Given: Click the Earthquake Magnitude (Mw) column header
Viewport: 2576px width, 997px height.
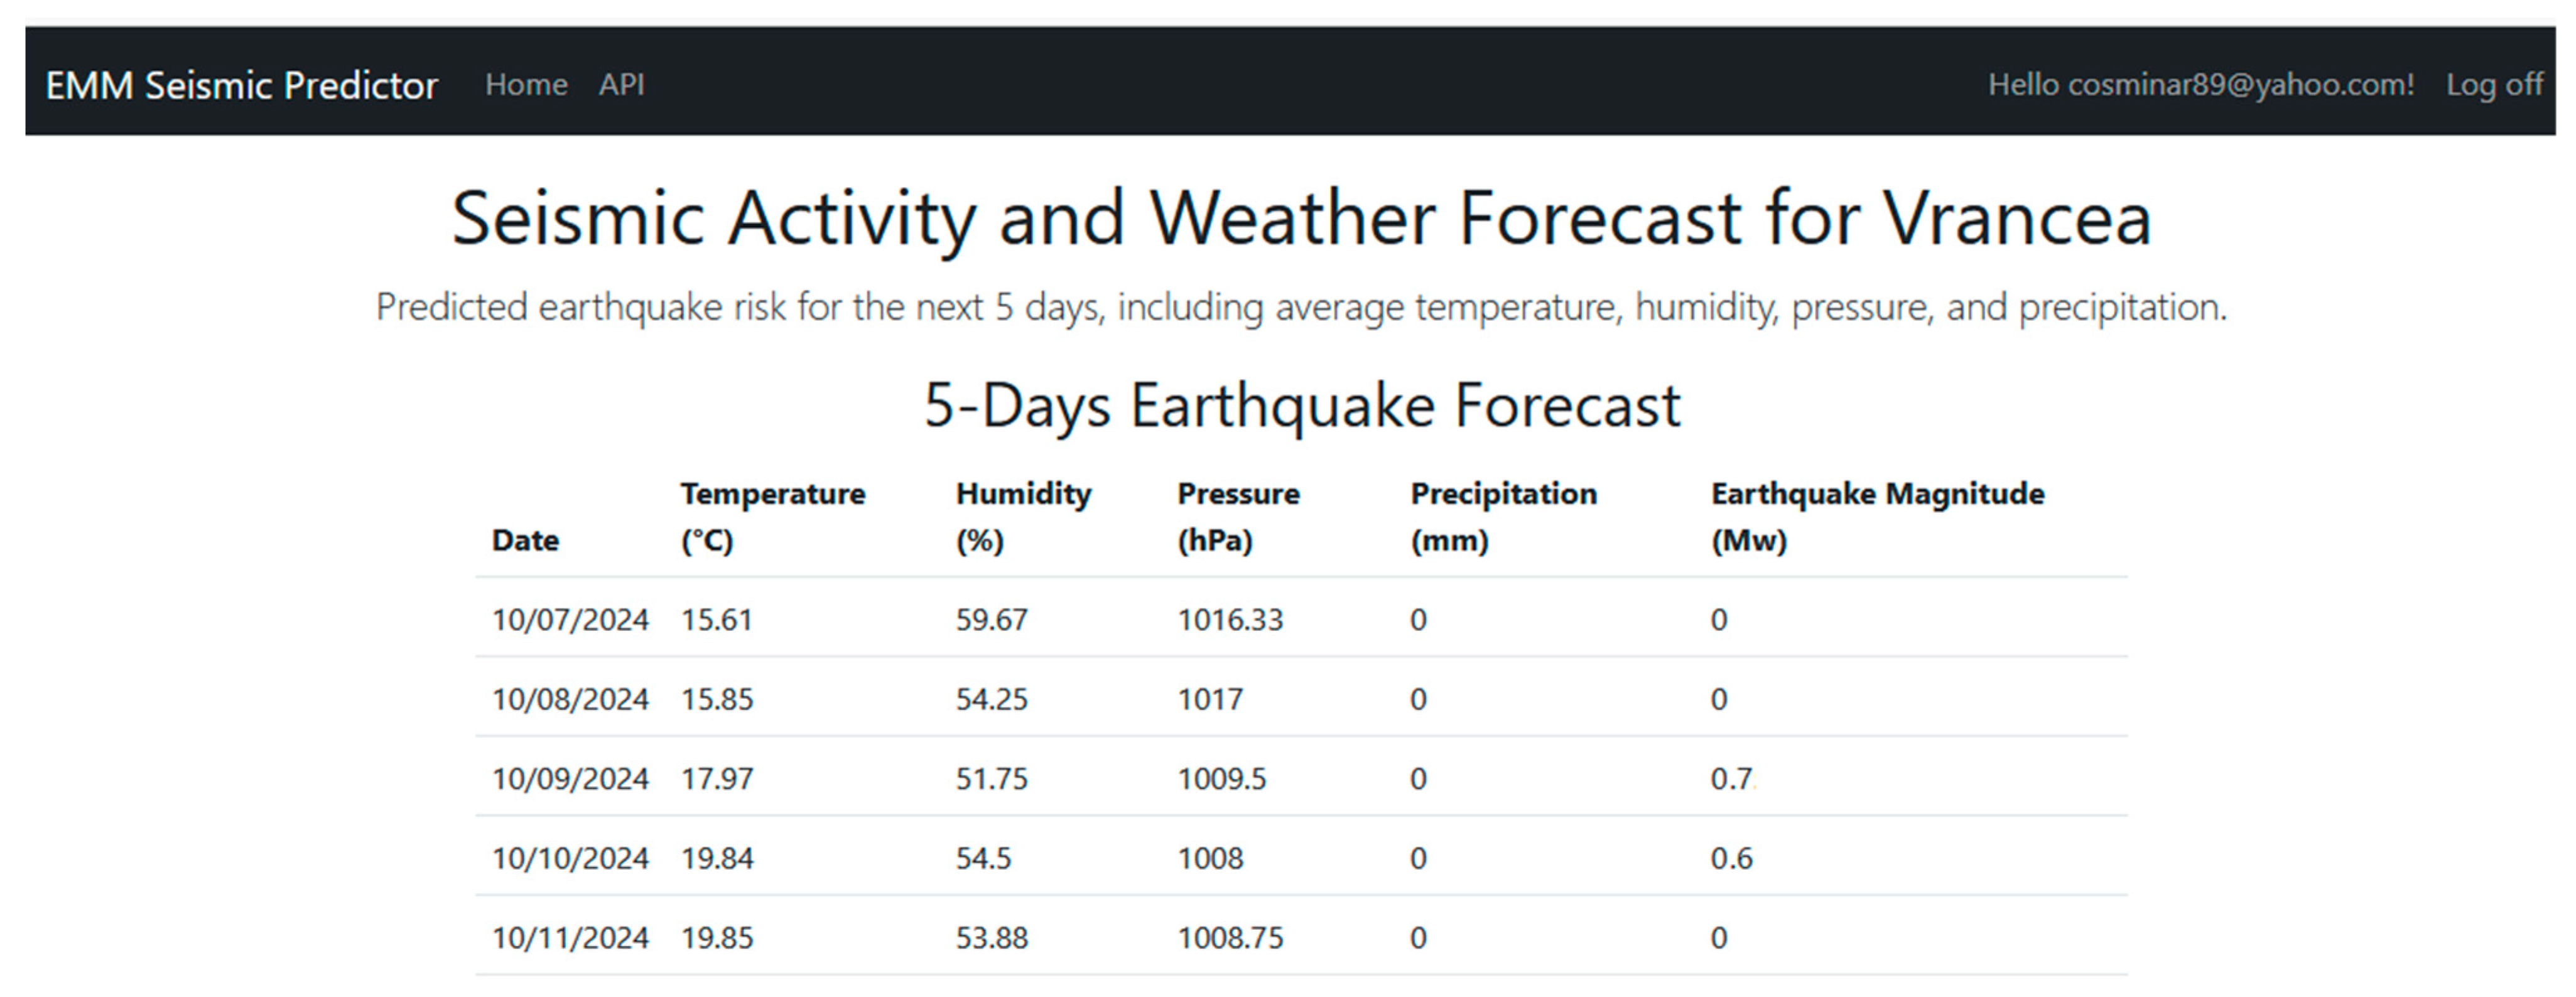Looking at the screenshot, I should 1877,516.
